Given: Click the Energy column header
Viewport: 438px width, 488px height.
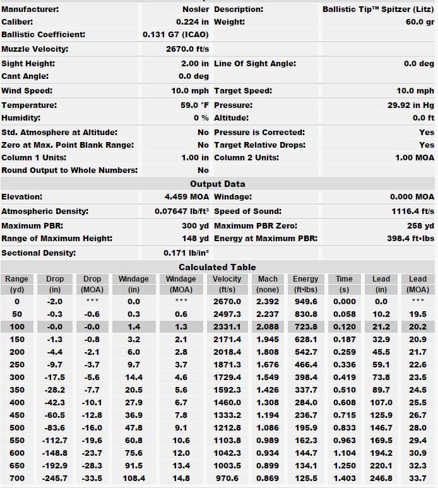Looking at the screenshot, I should (x=305, y=284).
